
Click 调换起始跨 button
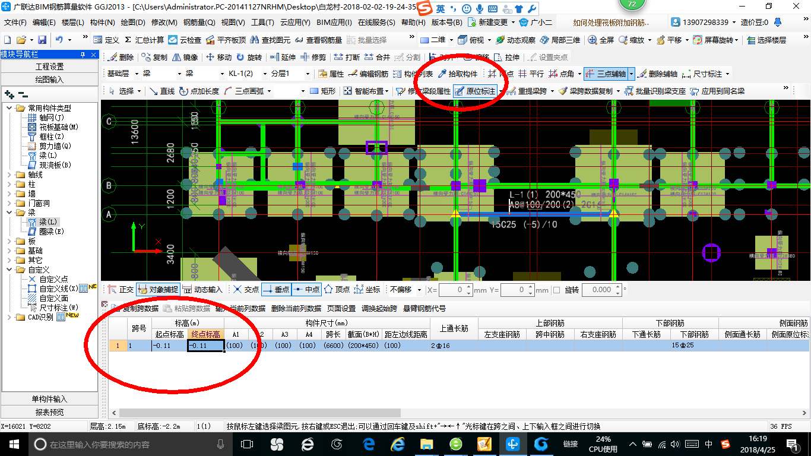click(379, 308)
